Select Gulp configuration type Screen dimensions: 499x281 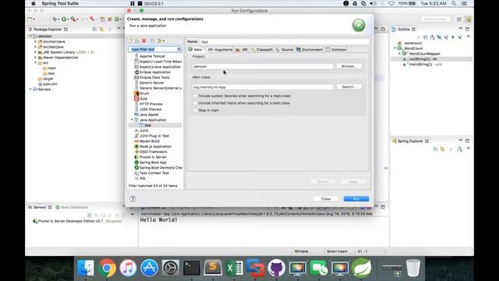point(143,99)
